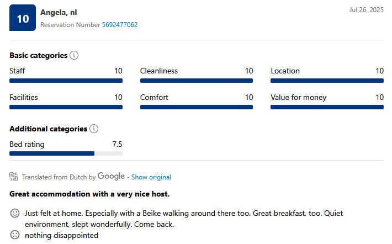This screenshot has height=244, width=392.
Task: Click the review date Jul 26, 2025
Action: [x=366, y=10]
